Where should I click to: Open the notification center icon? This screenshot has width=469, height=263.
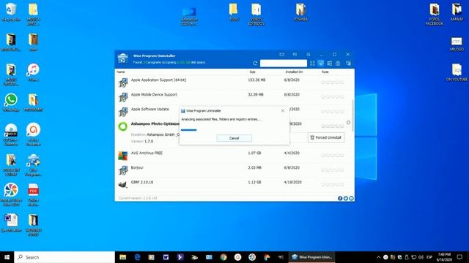[x=459, y=257]
